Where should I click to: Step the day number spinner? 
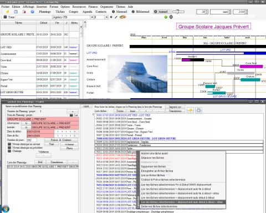[207, 12]
